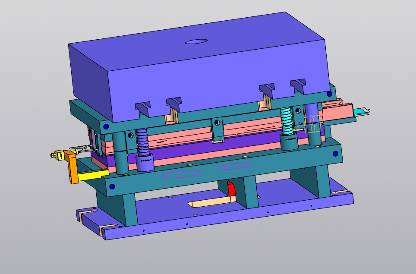Click the left magenta ellipse sketch on lower plate

pos(181,173)
